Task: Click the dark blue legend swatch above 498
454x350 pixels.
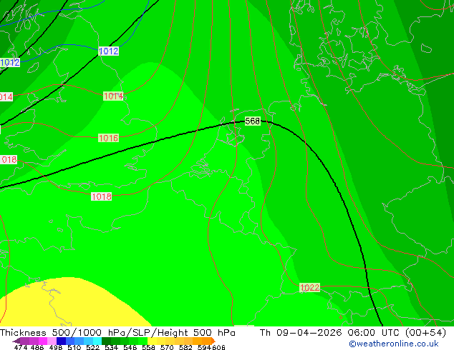Action: tap(61, 341)
